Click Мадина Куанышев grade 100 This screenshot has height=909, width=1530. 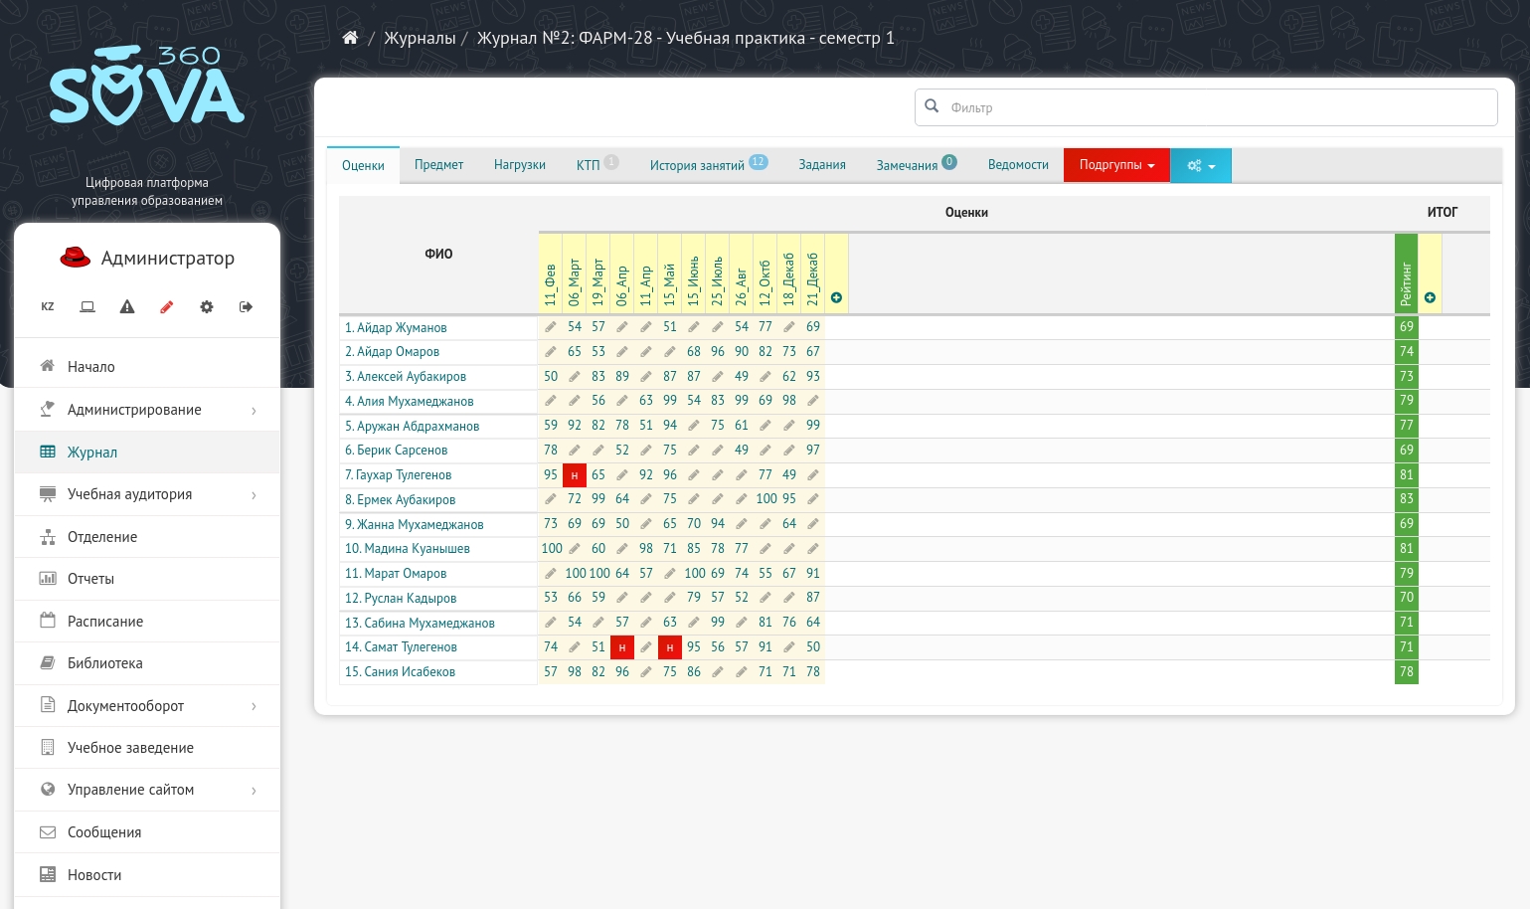point(552,549)
